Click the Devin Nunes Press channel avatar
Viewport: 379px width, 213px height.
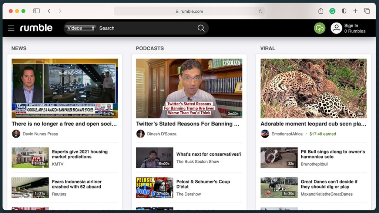pos(16,134)
